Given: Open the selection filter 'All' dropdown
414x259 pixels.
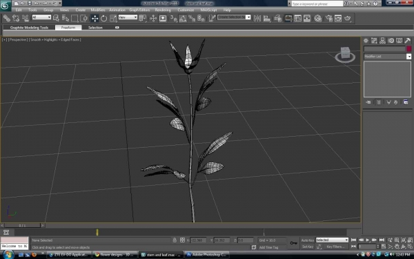Looking at the screenshot, I should click(x=41, y=17).
